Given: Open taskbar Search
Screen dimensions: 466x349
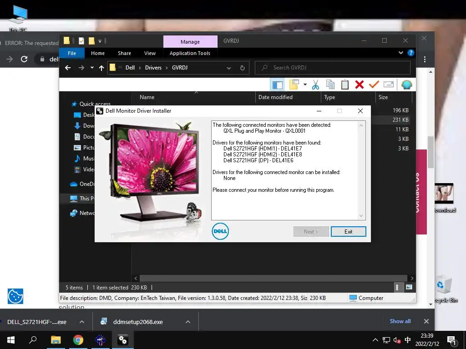Looking at the screenshot, I should [33, 339].
